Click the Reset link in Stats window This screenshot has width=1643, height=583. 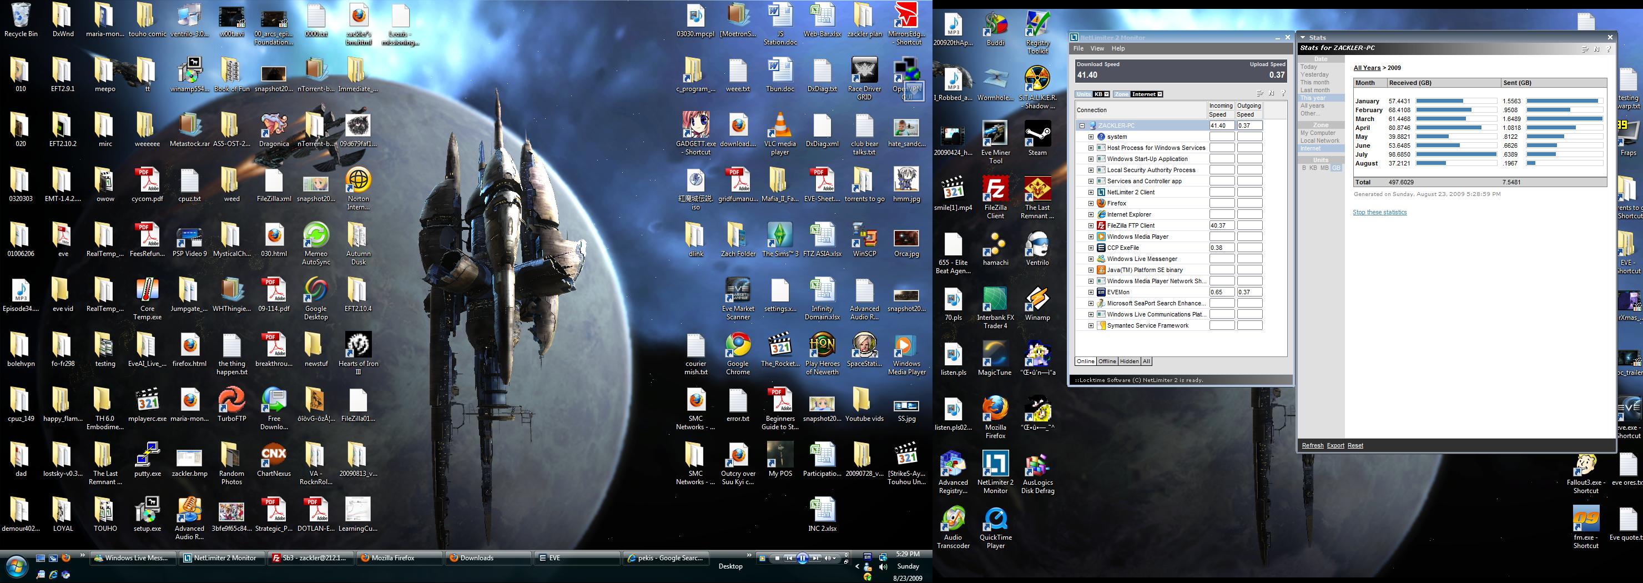pos(1355,446)
